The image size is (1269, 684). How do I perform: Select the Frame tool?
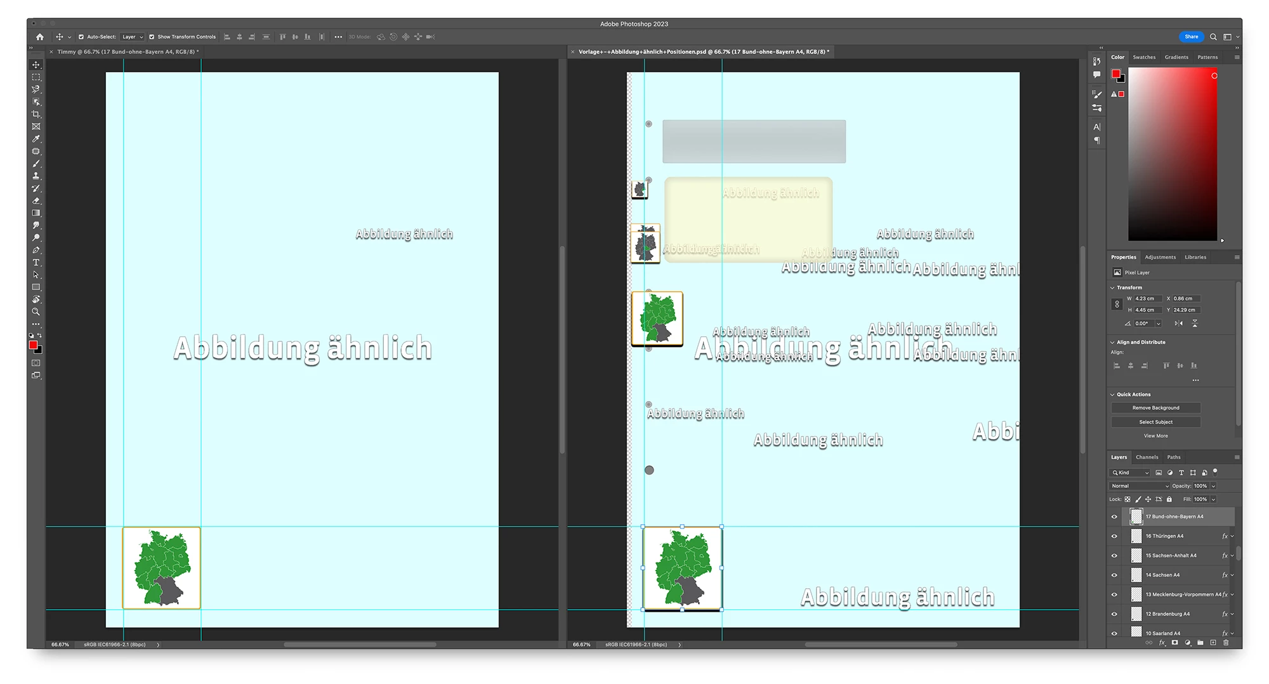[36, 126]
